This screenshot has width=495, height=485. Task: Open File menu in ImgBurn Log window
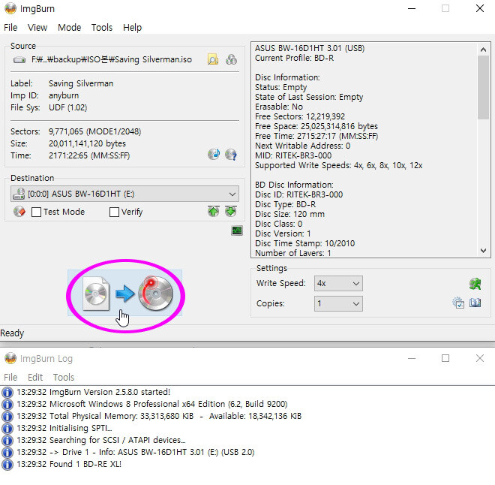pos(10,377)
